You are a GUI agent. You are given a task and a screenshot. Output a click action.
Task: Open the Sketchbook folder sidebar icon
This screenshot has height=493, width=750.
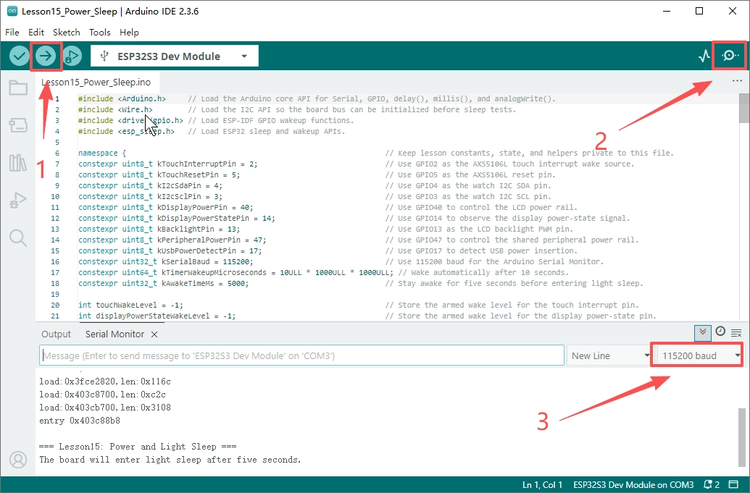(x=18, y=88)
